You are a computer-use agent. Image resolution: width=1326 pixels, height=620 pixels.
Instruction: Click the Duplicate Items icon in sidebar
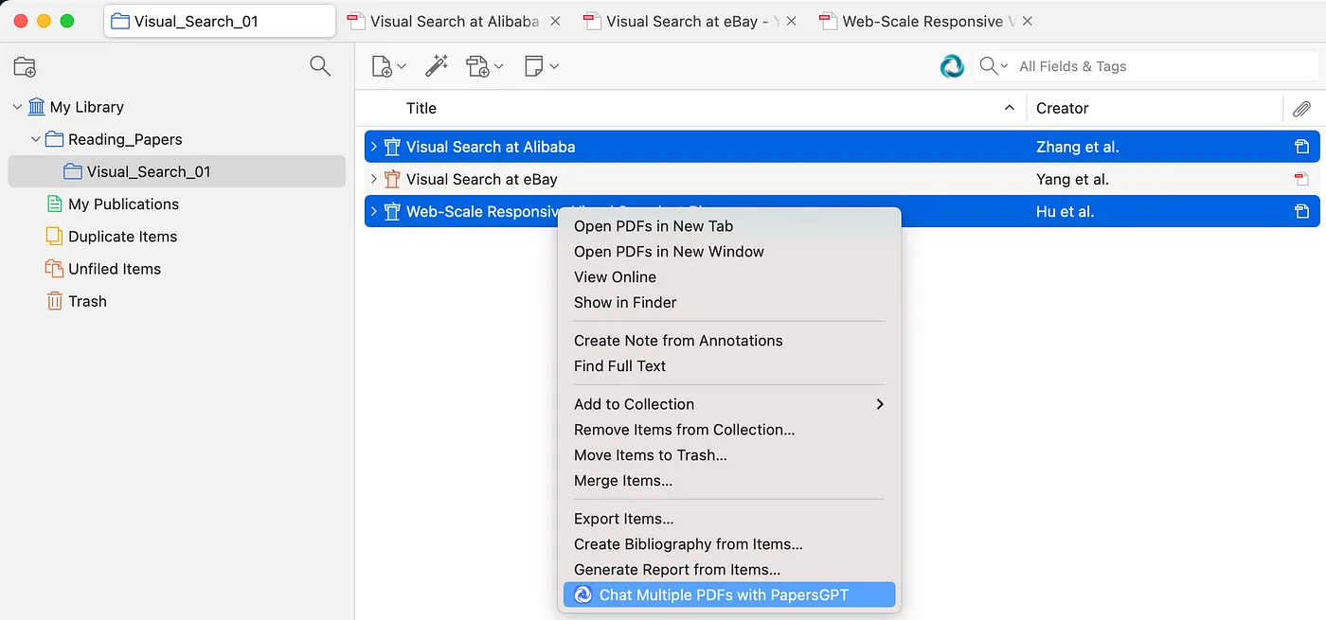tap(55, 237)
